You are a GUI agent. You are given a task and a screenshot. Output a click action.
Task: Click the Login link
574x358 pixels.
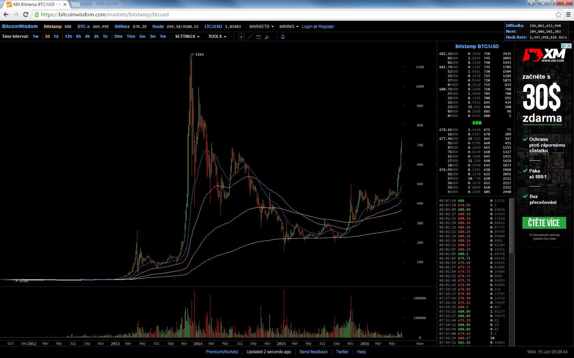(307, 26)
